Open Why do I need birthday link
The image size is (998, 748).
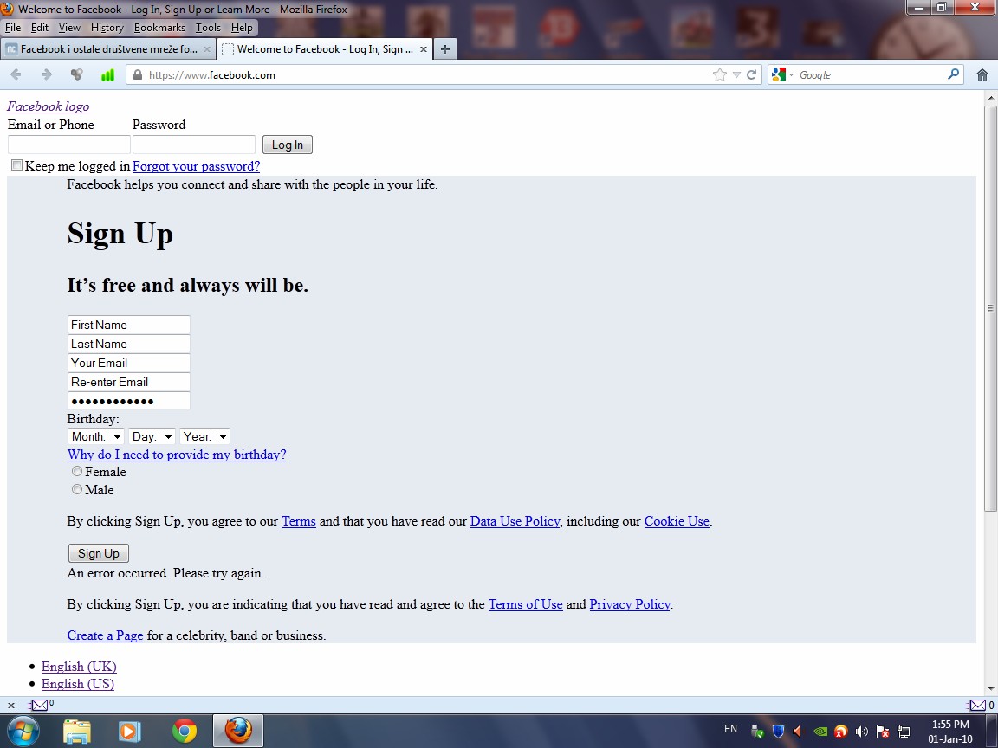177,455
